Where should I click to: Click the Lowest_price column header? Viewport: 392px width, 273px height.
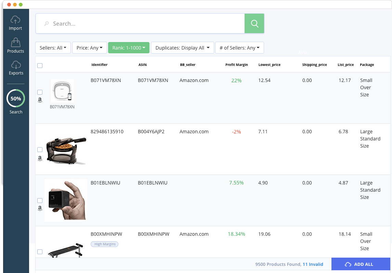(269, 65)
